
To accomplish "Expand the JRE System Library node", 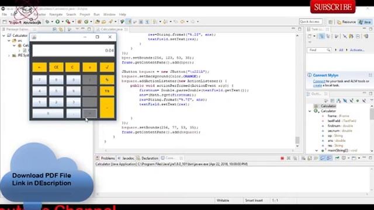I will [x=9, y=55].
